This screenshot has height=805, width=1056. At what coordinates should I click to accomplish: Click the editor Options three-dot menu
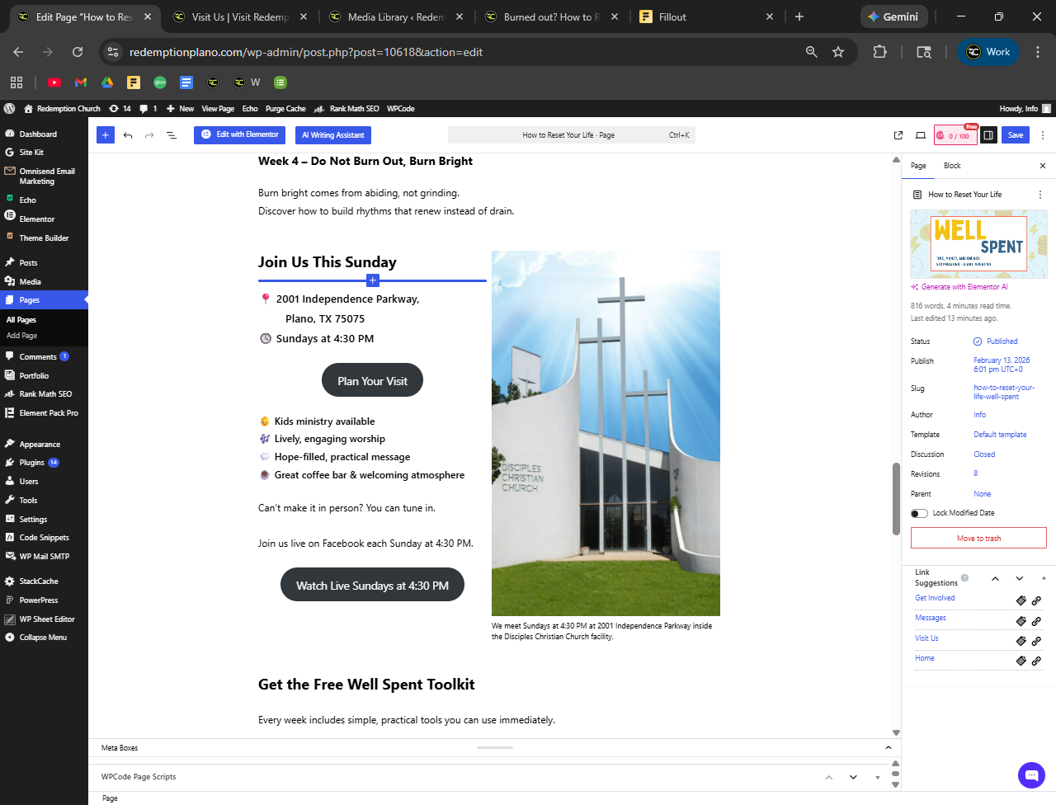(x=1043, y=135)
